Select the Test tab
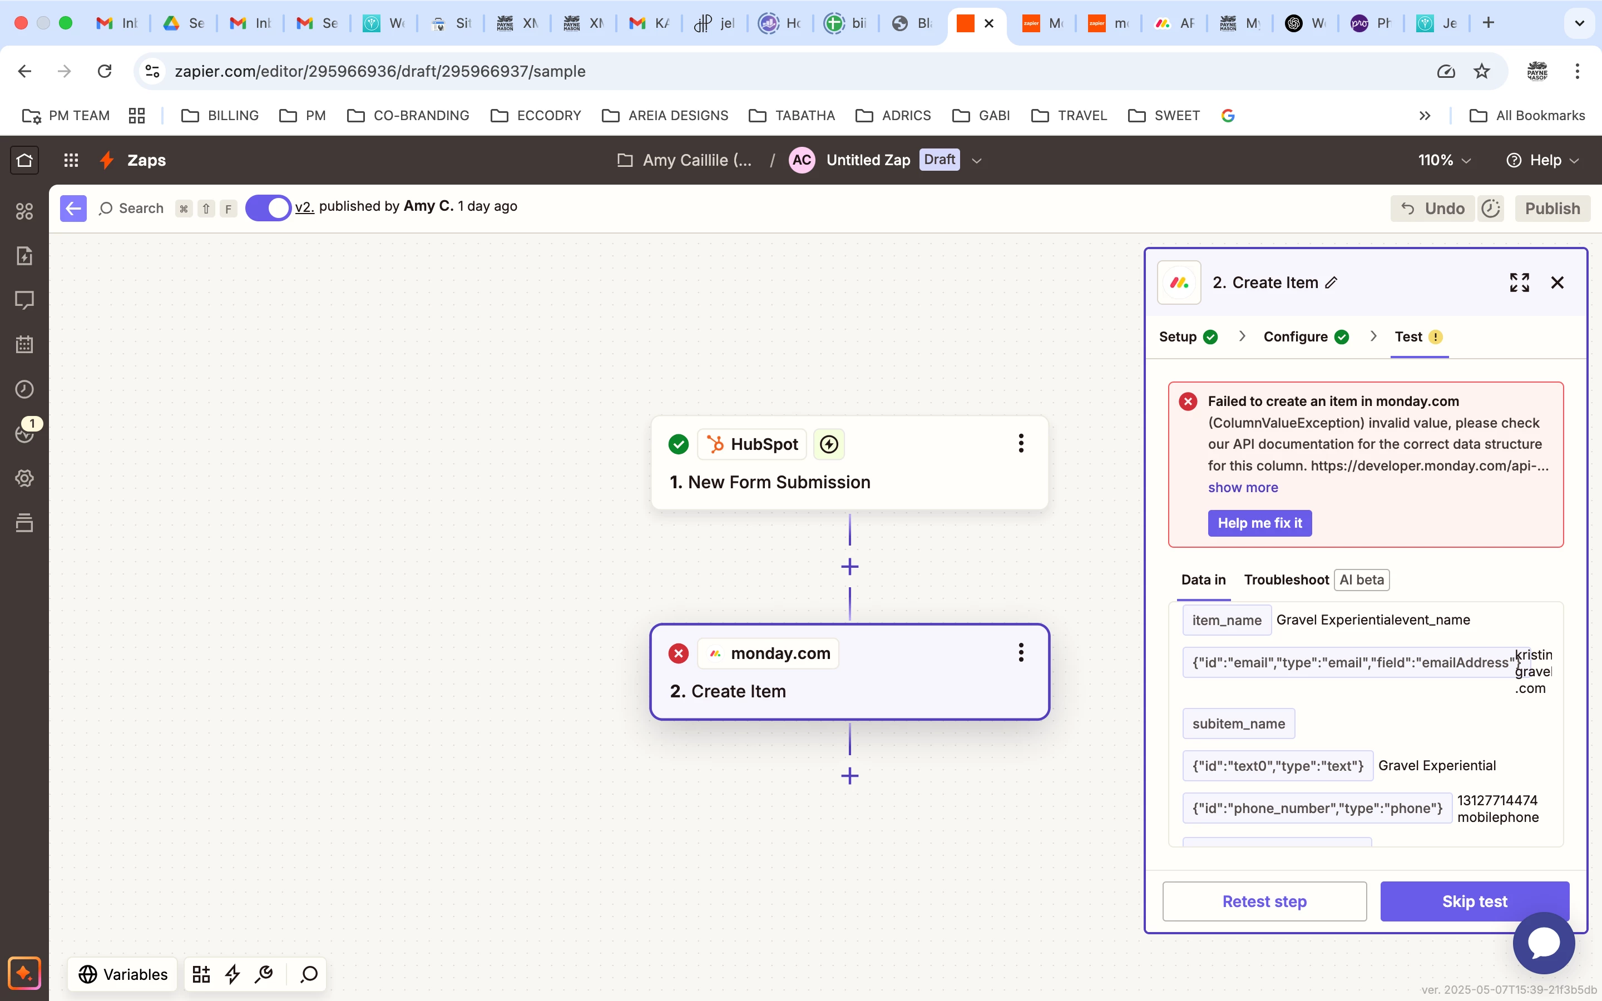Viewport: 1602px width, 1001px height. (x=1418, y=337)
